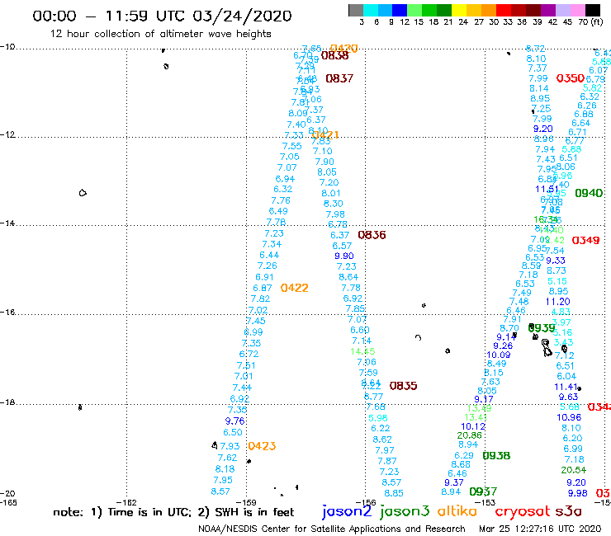Viewport: 611px width, 536px height.
Task: Click the wave height value '11.41'
Action: (x=566, y=387)
